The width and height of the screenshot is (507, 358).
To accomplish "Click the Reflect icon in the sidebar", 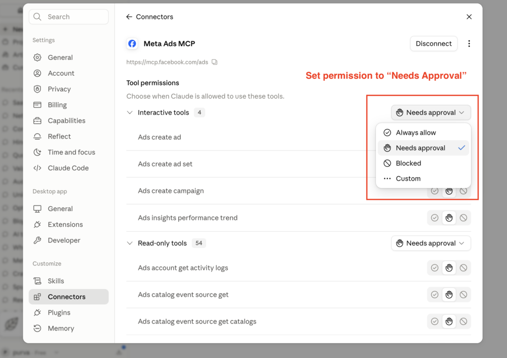I will pos(38,137).
